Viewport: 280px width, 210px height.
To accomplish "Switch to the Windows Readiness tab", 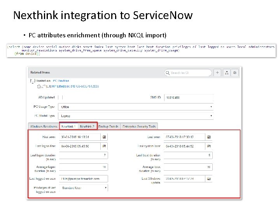I will point(44,126).
